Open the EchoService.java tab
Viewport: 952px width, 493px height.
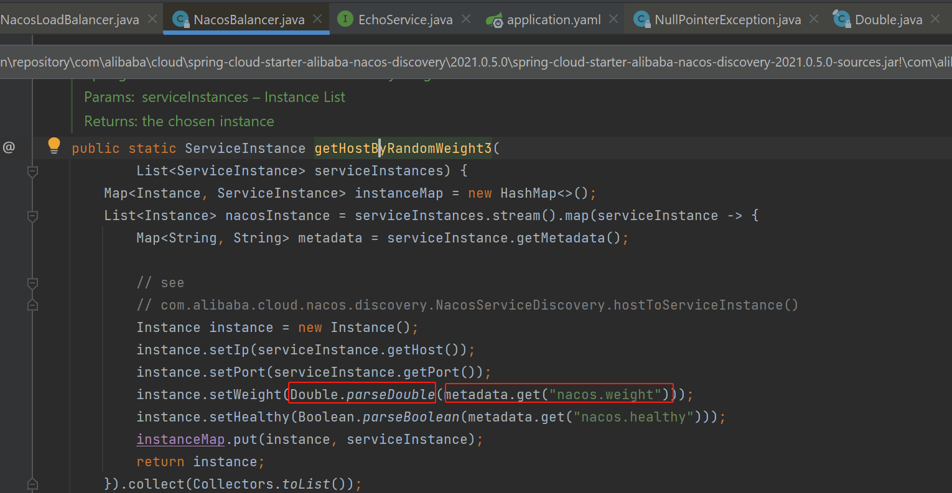(x=405, y=20)
